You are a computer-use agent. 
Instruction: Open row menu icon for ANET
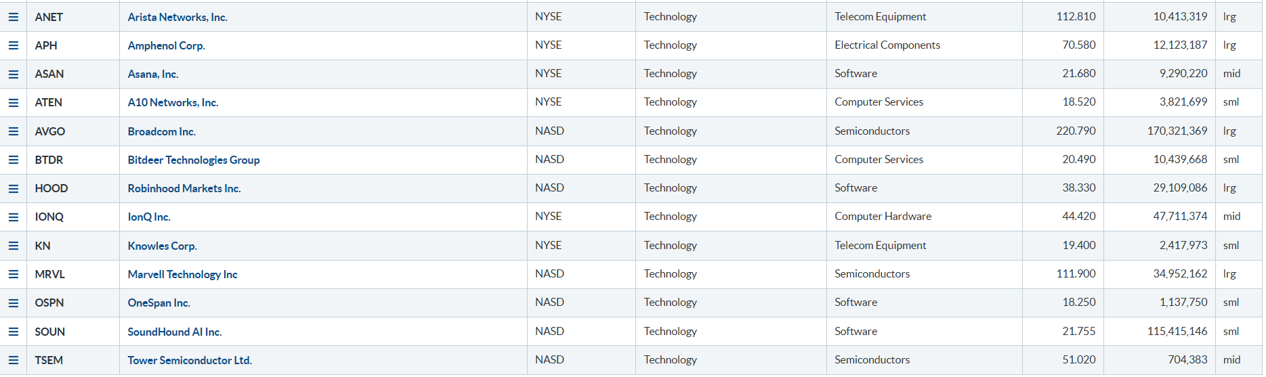(x=14, y=17)
